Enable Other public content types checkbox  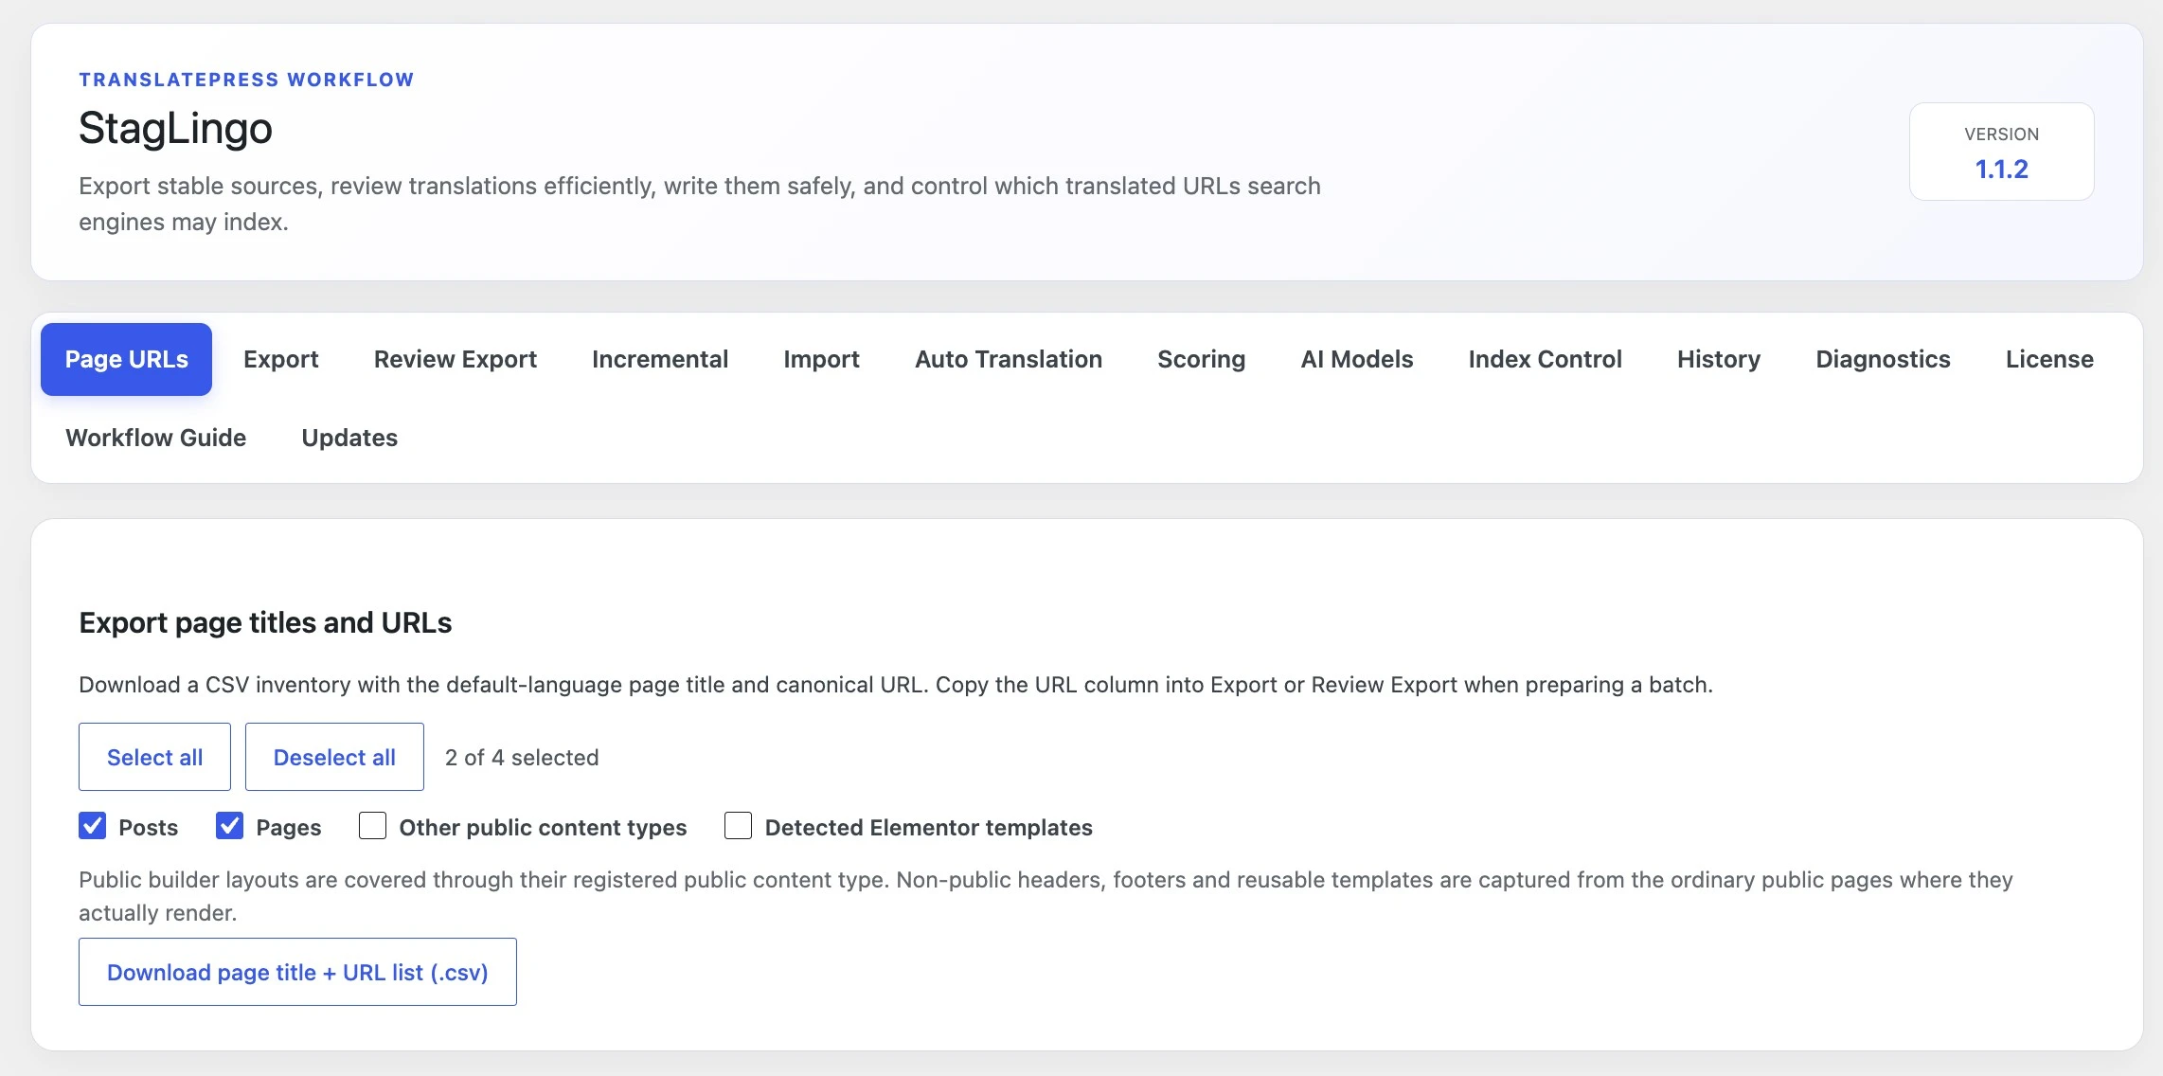coord(373,826)
